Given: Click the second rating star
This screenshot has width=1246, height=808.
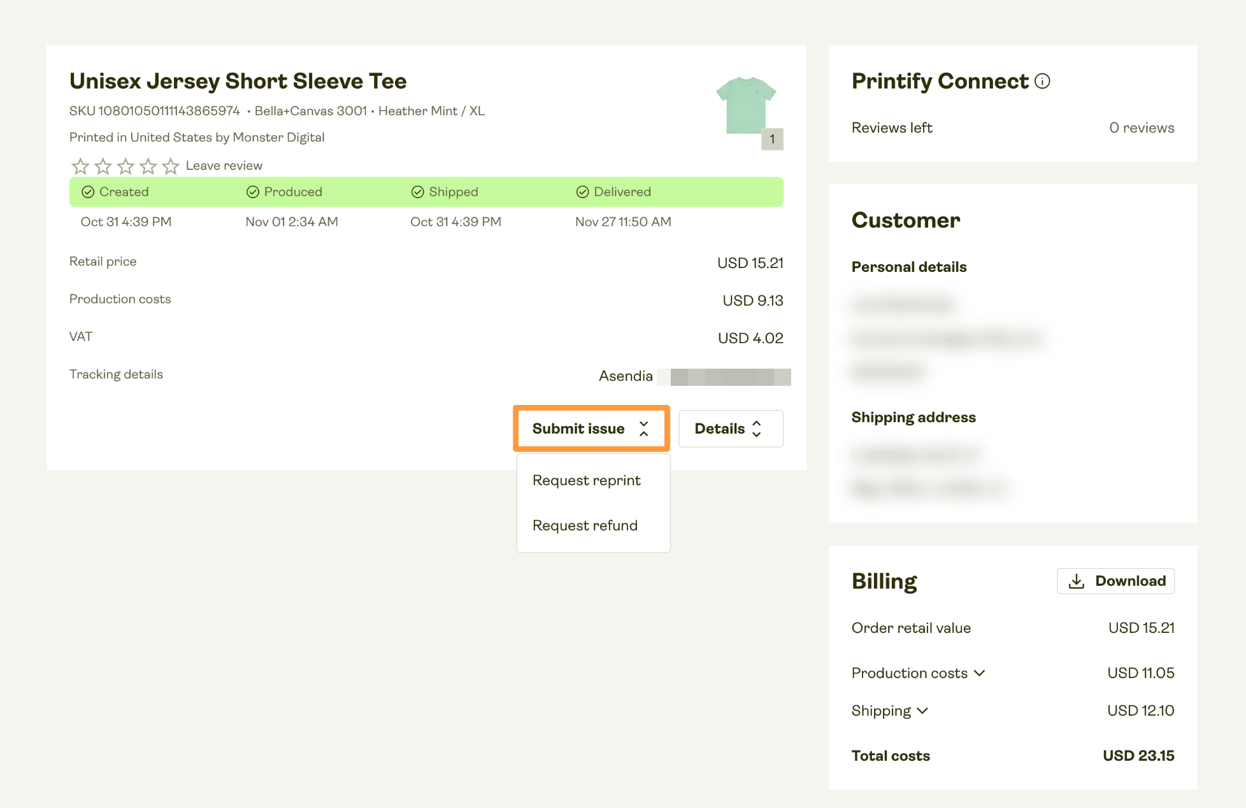Looking at the screenshot, I should pyautogui.click(x=103, y=166).
